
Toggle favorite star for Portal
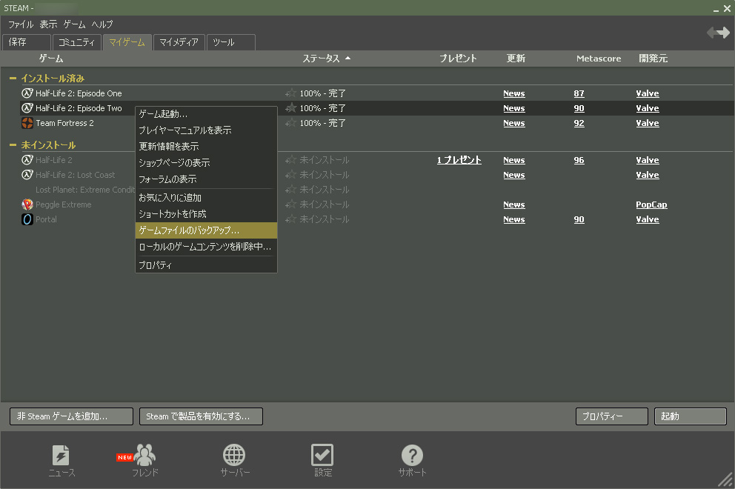[x=290, y=219]
